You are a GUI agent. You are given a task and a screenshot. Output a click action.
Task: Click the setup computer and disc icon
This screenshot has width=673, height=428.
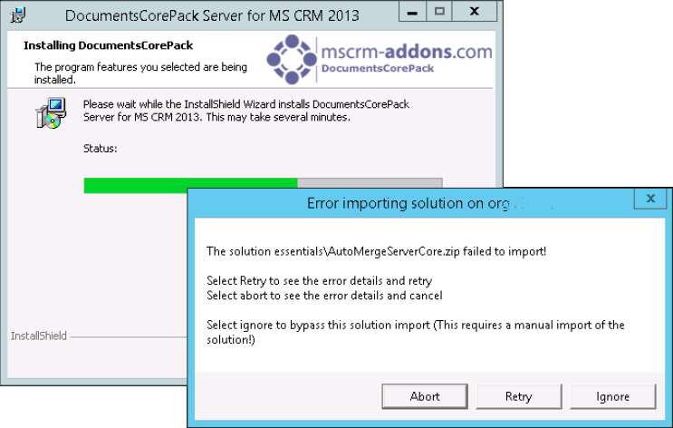[51, 113]
